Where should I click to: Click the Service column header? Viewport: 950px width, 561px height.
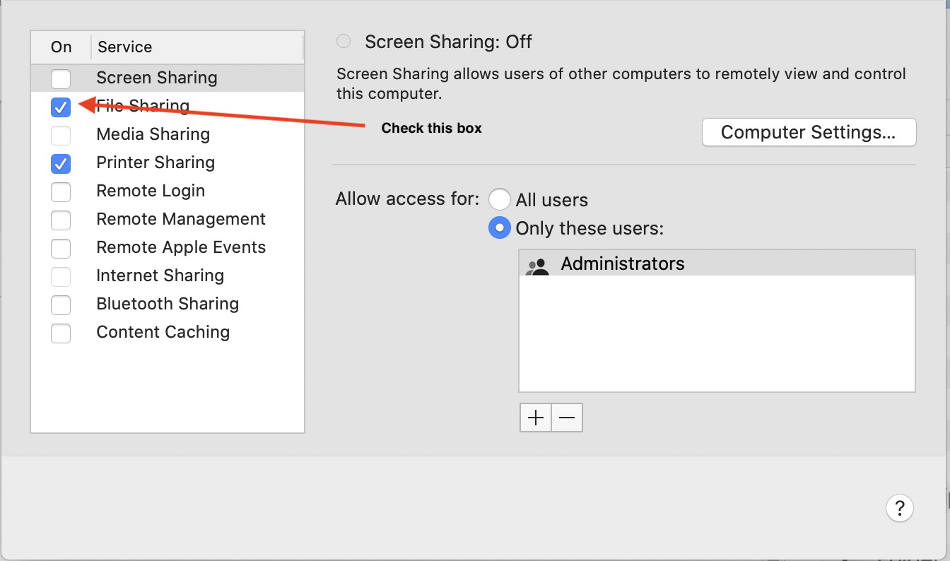197,47
